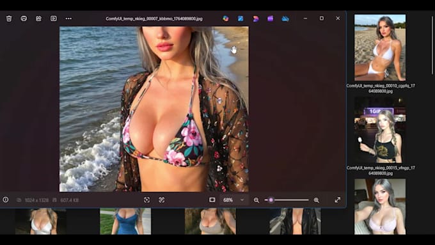Click the 1024 x 1328 dimensions text
Screen dimensions: 435x245
[36, 200]
